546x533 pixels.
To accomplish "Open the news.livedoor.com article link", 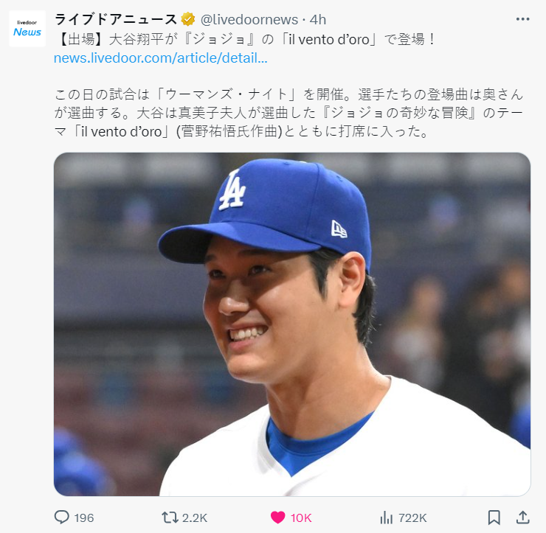I will [161, 58].
